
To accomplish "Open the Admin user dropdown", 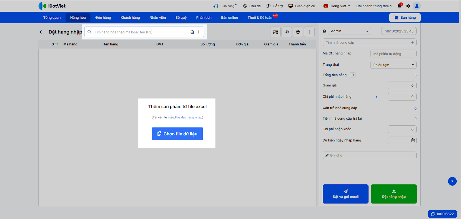I will tap(349, 31).
